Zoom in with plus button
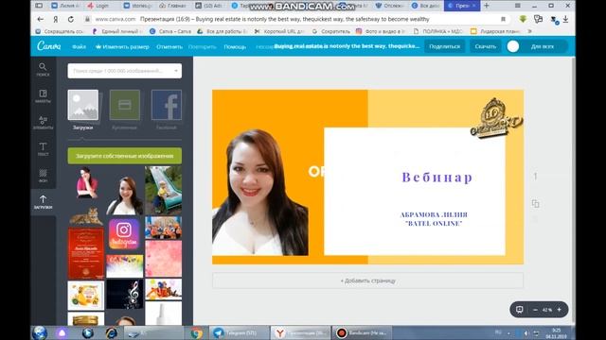606x340 pixels. 560,310
